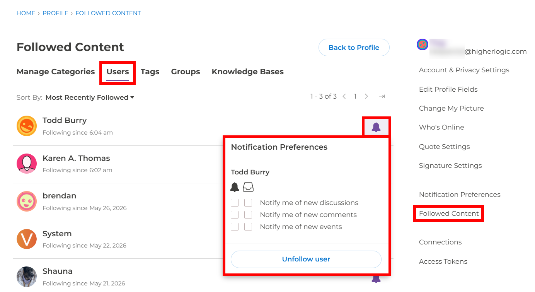Enable bell notification for new discussions
This screenshot has width=535, height=292.
(x=235, y=203)
